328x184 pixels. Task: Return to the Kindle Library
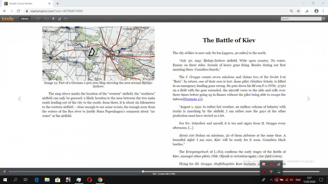coord(25,19)
